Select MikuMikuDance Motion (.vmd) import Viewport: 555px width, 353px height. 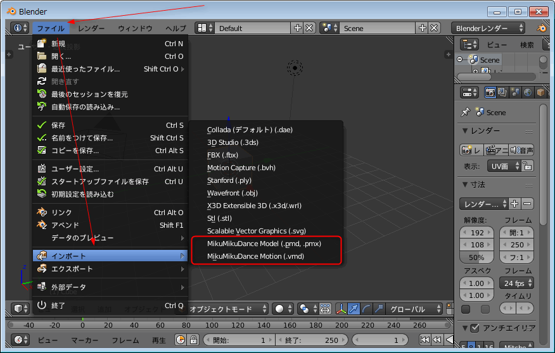coord(255,256)
